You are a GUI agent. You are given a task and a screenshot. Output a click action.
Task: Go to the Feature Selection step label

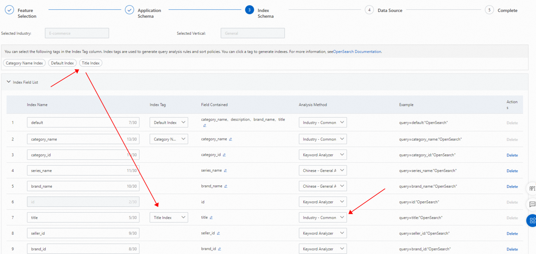(27, 13)
